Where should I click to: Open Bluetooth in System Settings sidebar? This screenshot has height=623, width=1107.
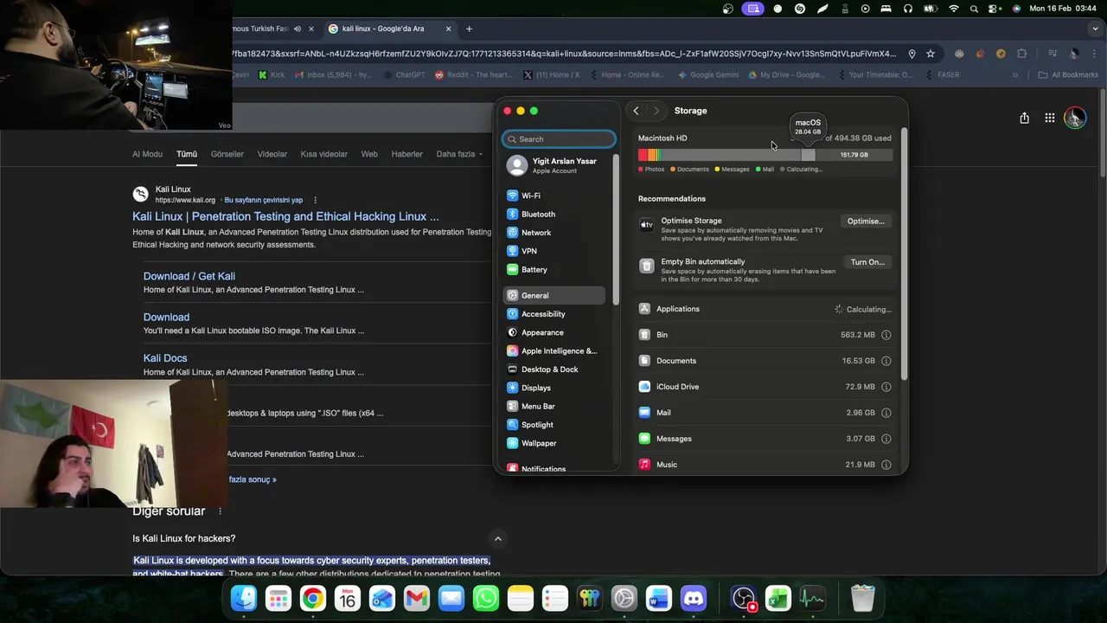point(553,214)
